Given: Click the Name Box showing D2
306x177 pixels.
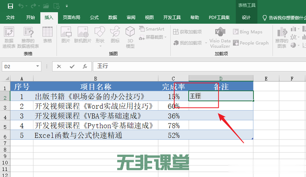Looking at the screenshot, I should pyautogui.click(x=19, y=67).
